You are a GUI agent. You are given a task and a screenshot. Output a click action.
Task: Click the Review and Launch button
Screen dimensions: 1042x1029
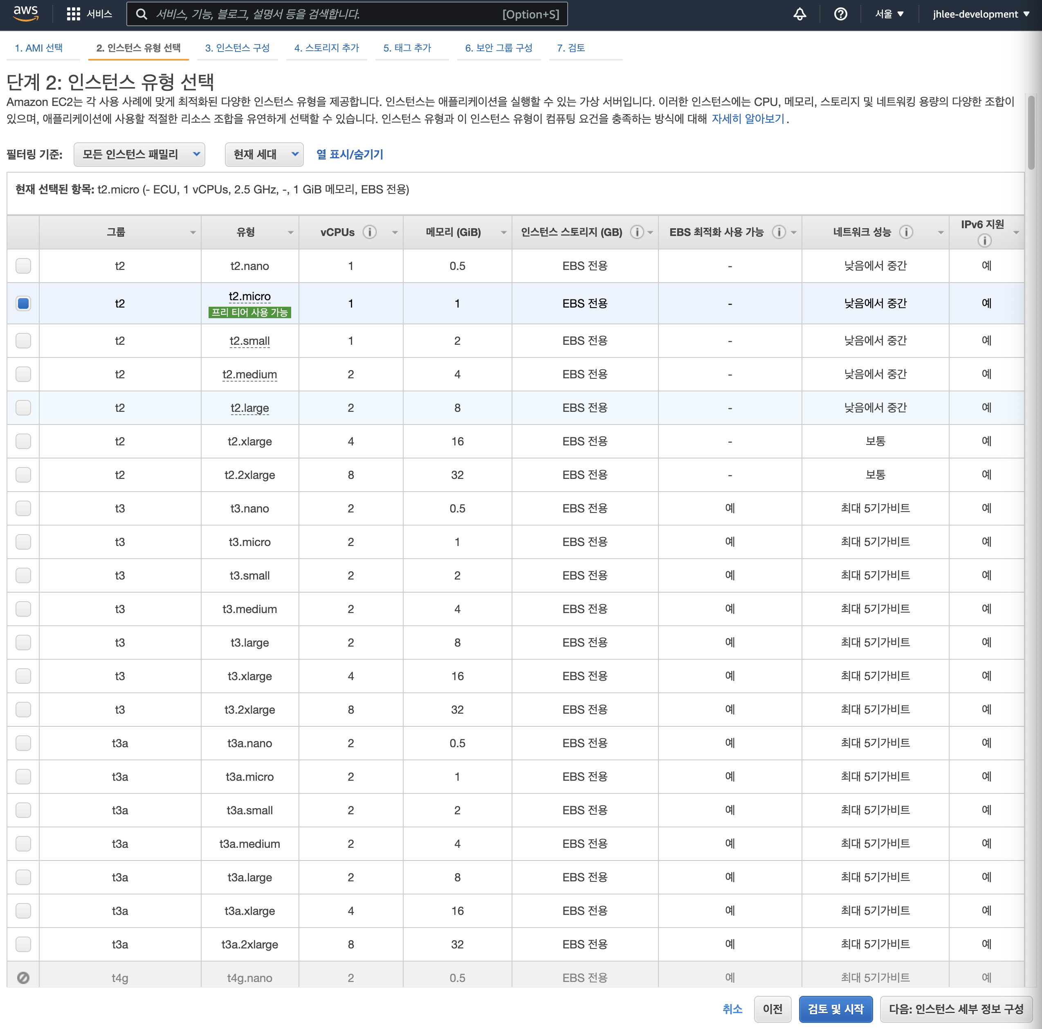(835, 1009)
